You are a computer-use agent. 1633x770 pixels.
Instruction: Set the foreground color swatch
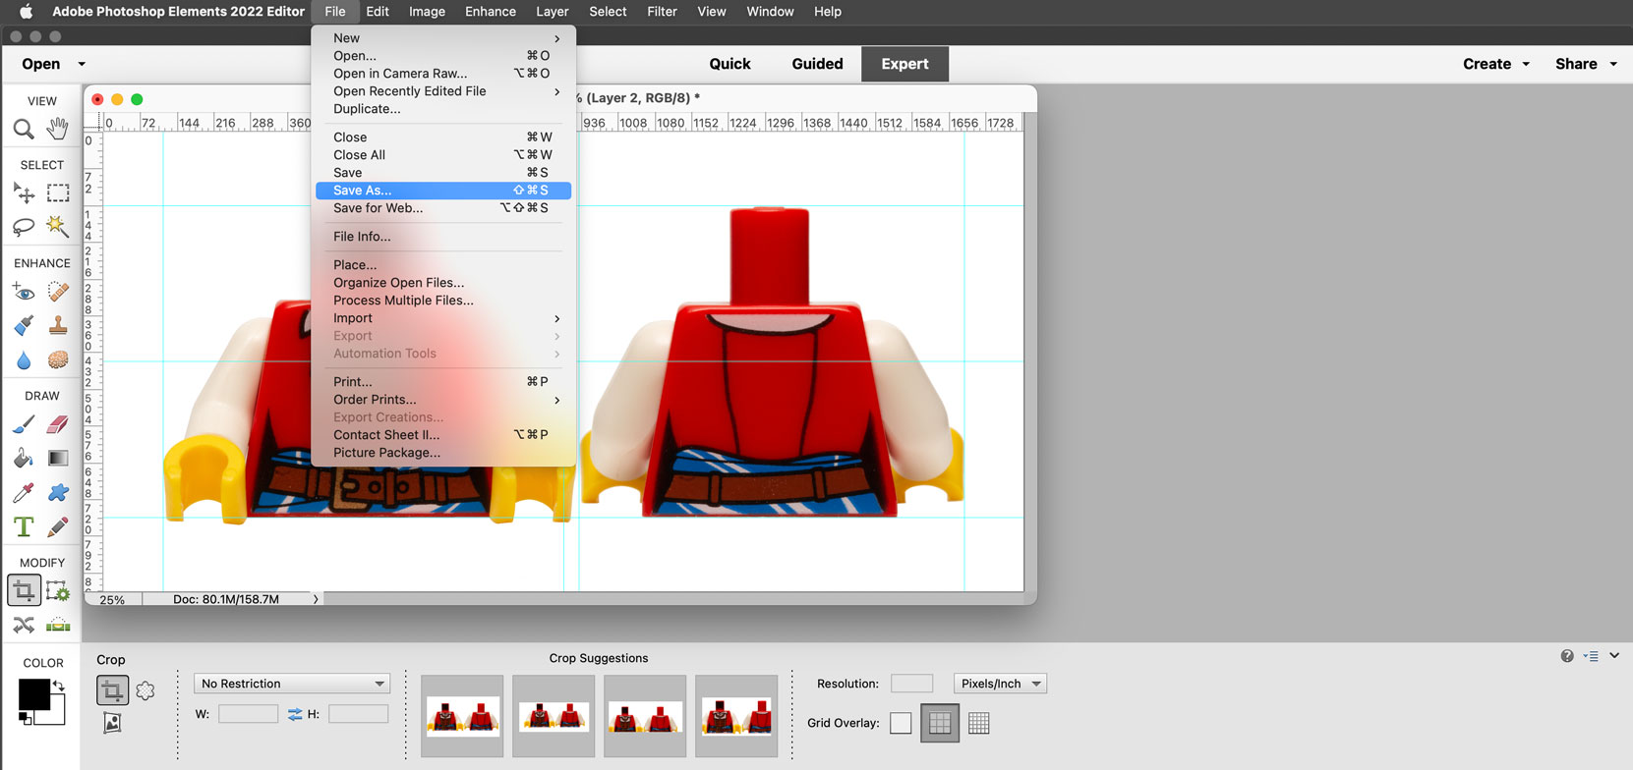pos(33,694)
